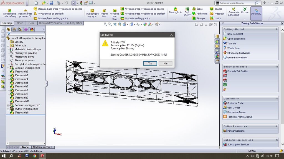Click the rebuild traffic light icon
This screenshot has width=284, height=159.
[x=81, y=3]
